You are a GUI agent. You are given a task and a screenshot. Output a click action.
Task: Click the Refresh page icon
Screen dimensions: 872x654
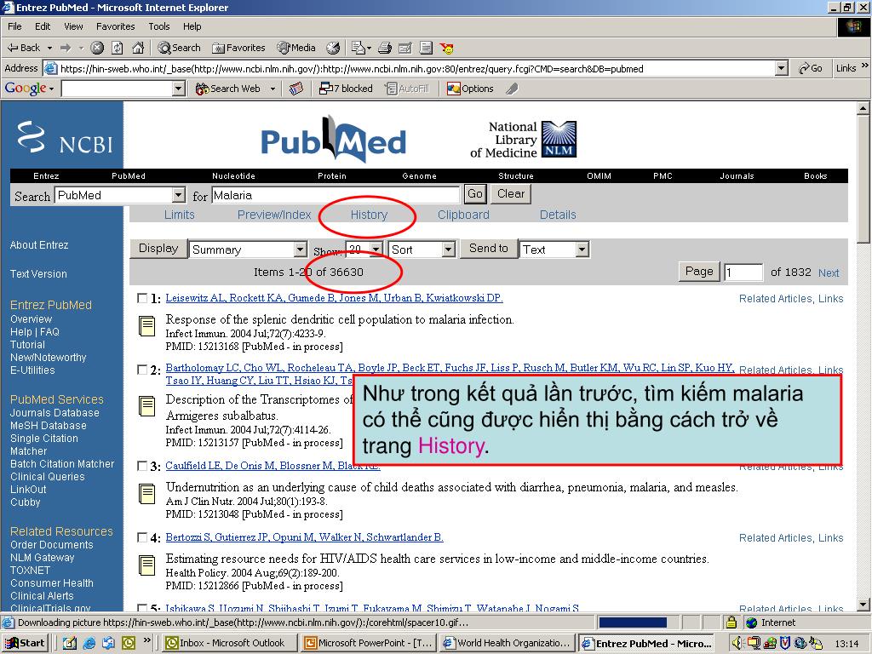117,48
